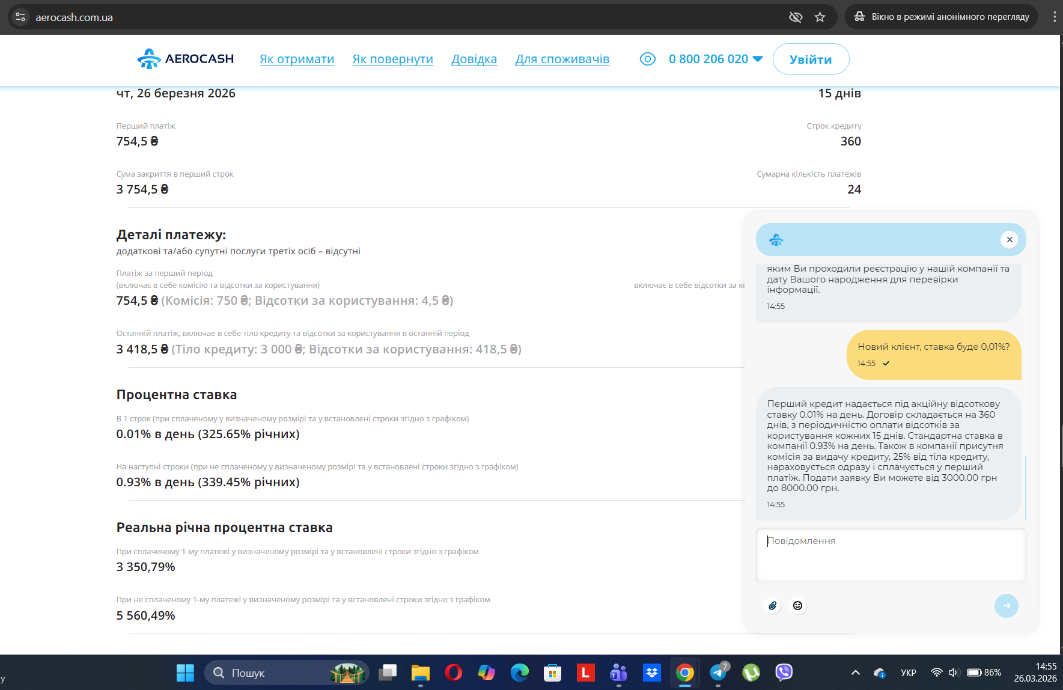Viewport: 1063px width, 690px height.
Task: Open Task View from the taskbar
Action: pos(388,673)
